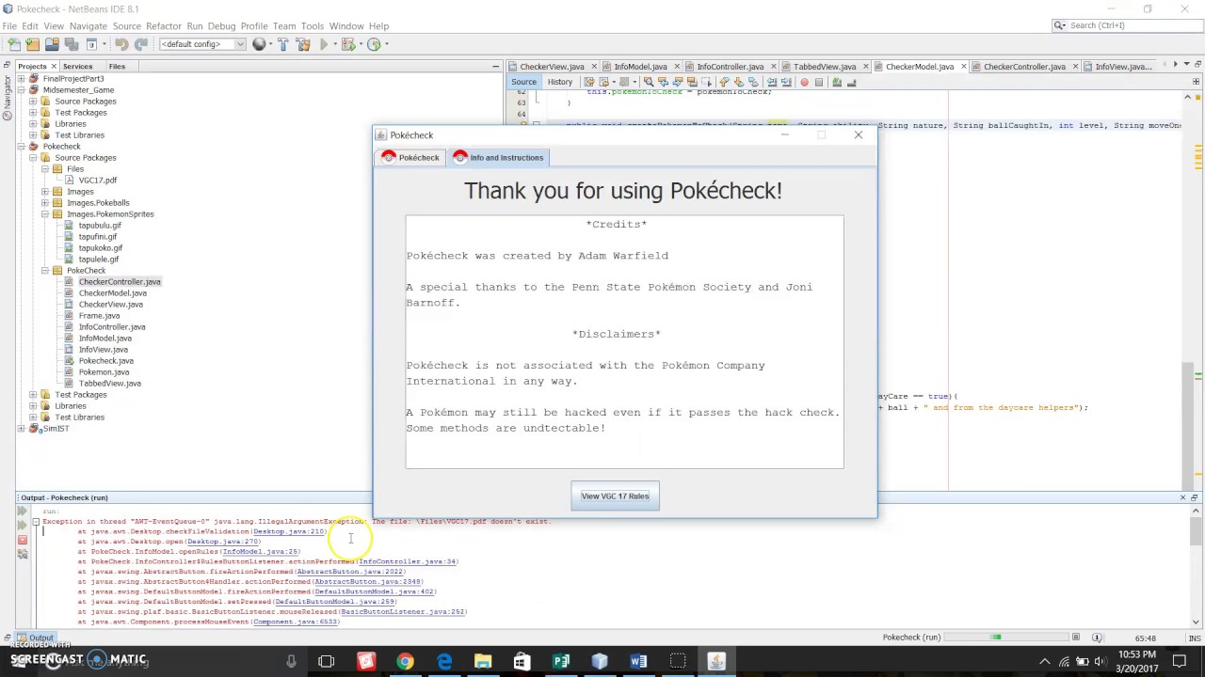Open the Run Project dropdown arrow
This screenshot has height=677, width=1205.
coord(334,44)
